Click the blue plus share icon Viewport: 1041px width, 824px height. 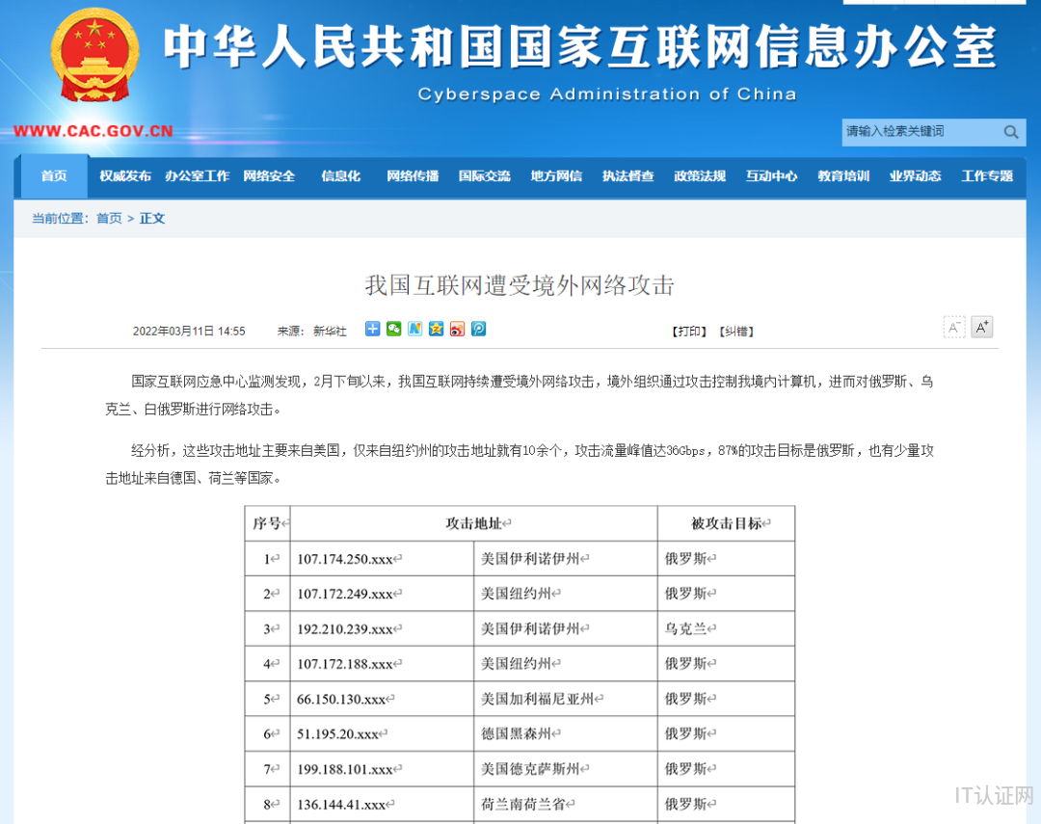point(372,330)
